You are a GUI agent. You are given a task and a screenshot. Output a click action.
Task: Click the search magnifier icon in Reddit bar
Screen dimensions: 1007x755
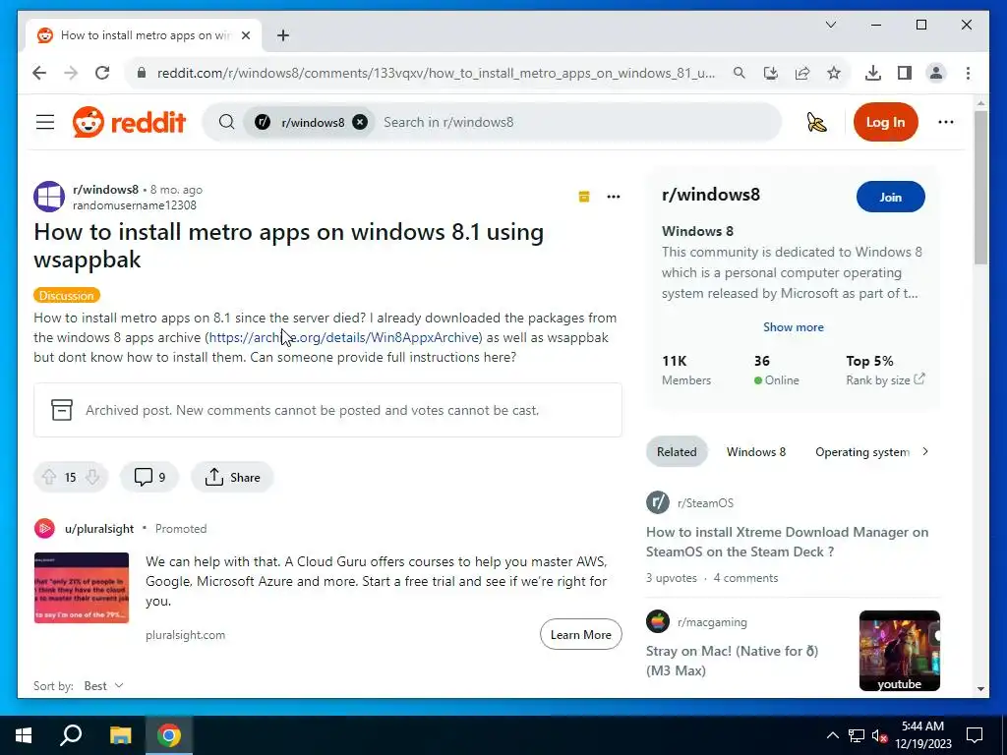pyautogui.click(x=227, y=122)
